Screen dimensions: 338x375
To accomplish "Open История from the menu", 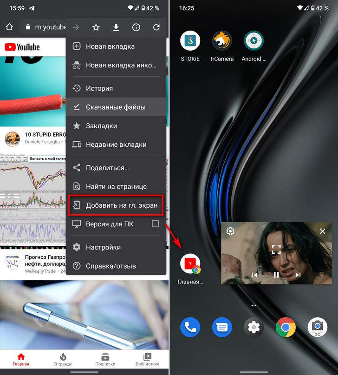I will pyautogui.click(x=116, y=88).
